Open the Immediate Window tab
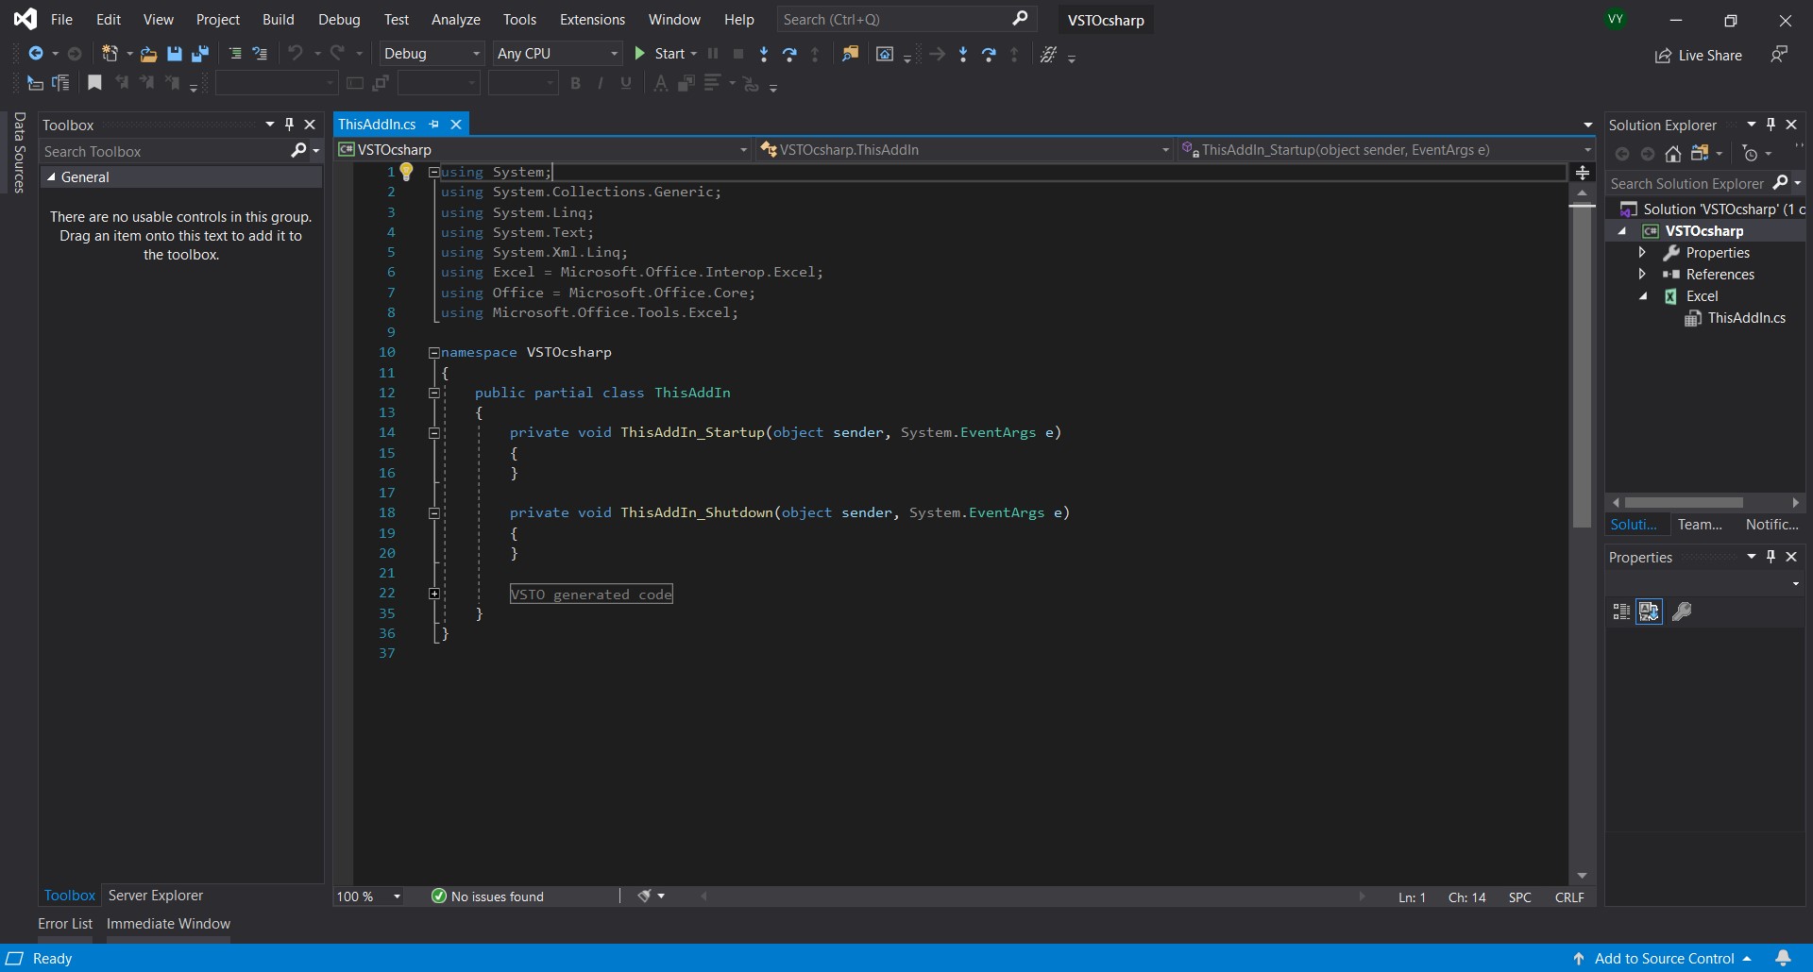 [168, 924]
